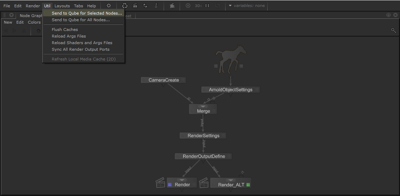Select Flush Caches menu item
400x196 pixels.
click(84, 29)
